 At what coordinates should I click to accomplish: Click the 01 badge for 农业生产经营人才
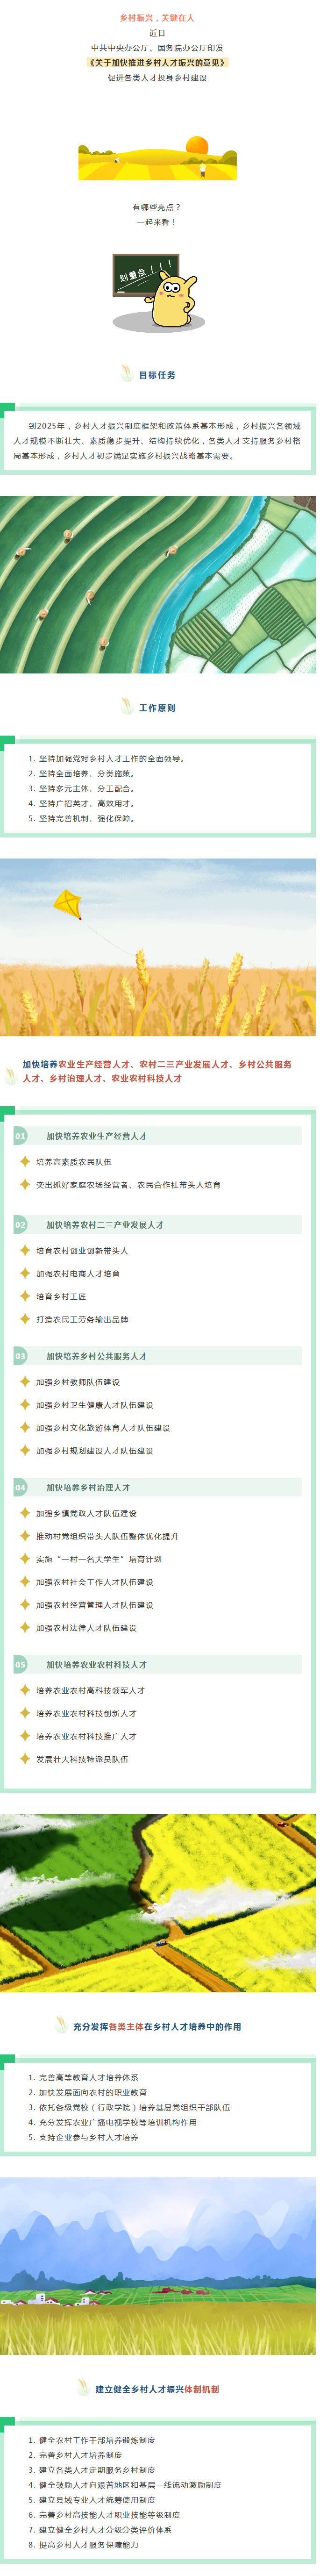point(20,1136)
